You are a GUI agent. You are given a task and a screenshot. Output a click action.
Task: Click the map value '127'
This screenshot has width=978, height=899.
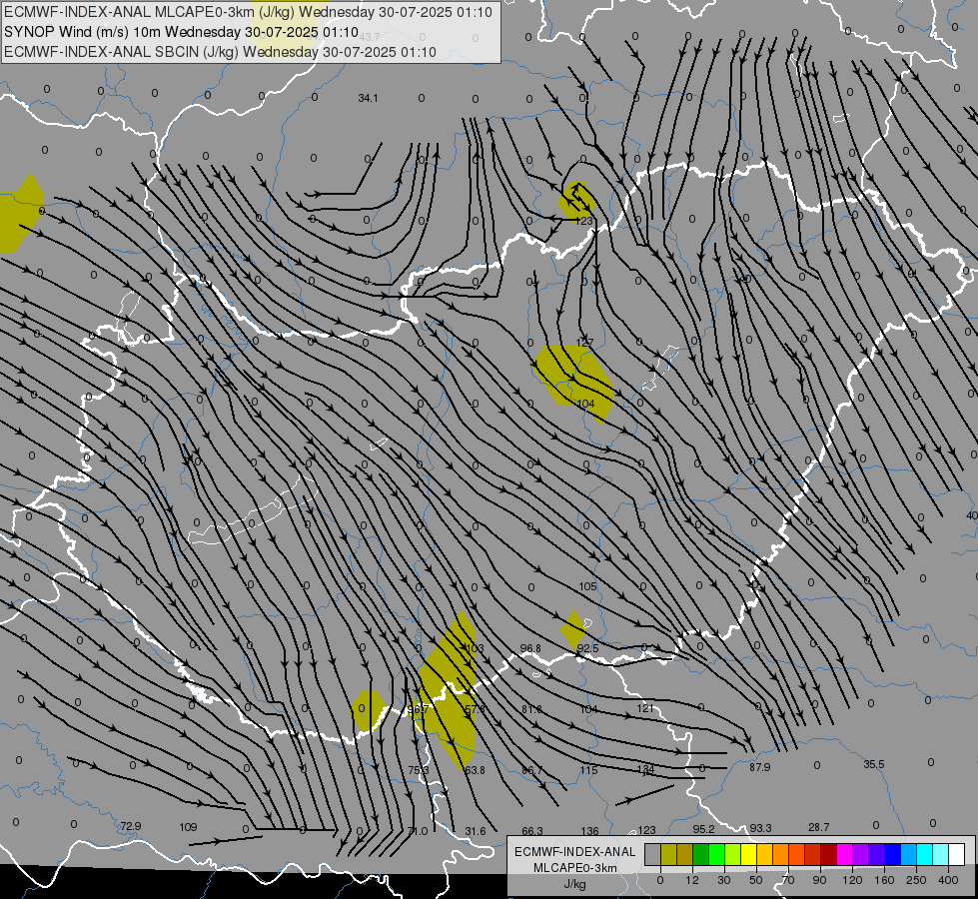(x=584, y=344)
